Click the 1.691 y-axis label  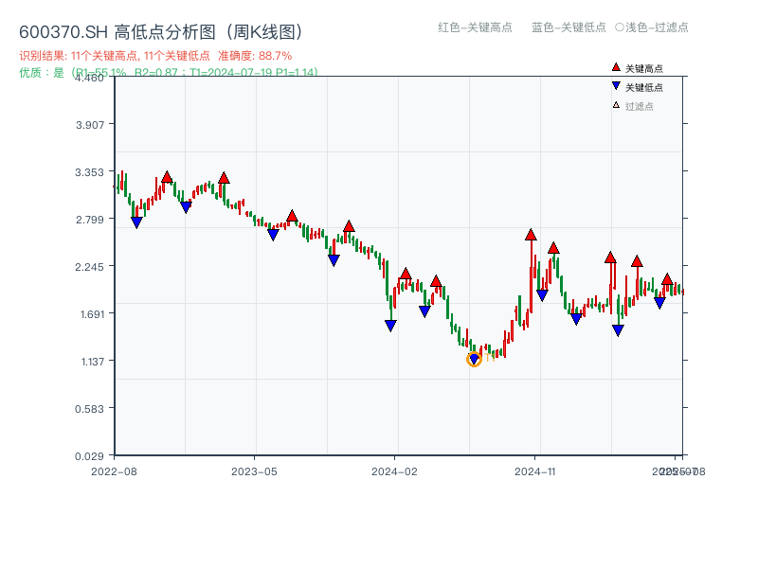coord(92,314)
